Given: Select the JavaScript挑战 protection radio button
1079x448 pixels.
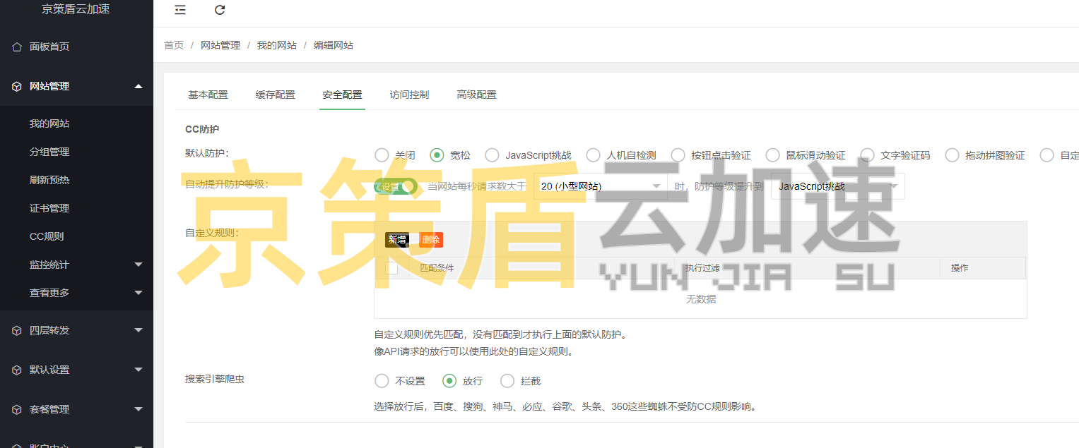Looking at the screenshot, I should 492,155.
